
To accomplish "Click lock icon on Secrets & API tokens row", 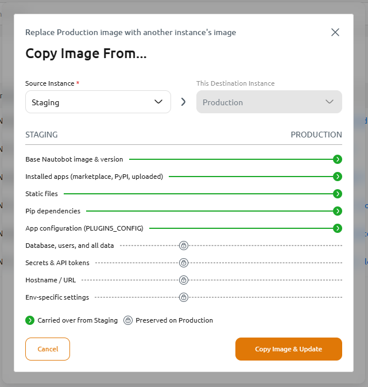I will pyautogui.click(x=184, y=263).
